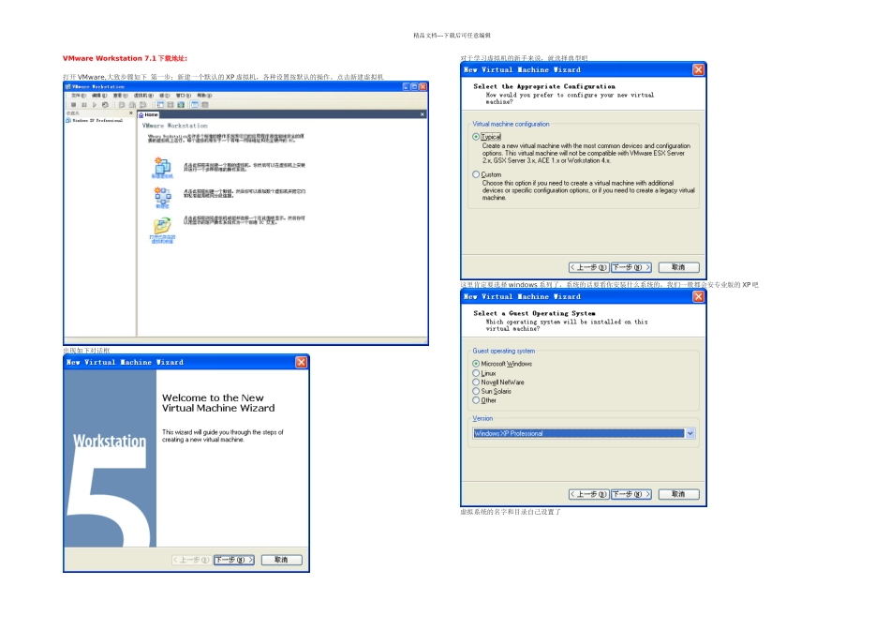The image size is (890, 630).
Task: Click the Suspend pause icon in VMware toolbar
Action: (84, 104)
